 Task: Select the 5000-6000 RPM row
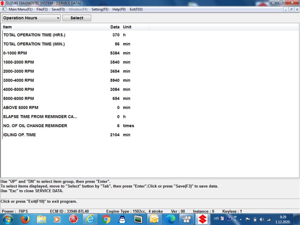[76, 98]
